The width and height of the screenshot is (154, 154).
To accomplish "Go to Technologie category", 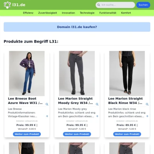I will click(x=87, y=13).
